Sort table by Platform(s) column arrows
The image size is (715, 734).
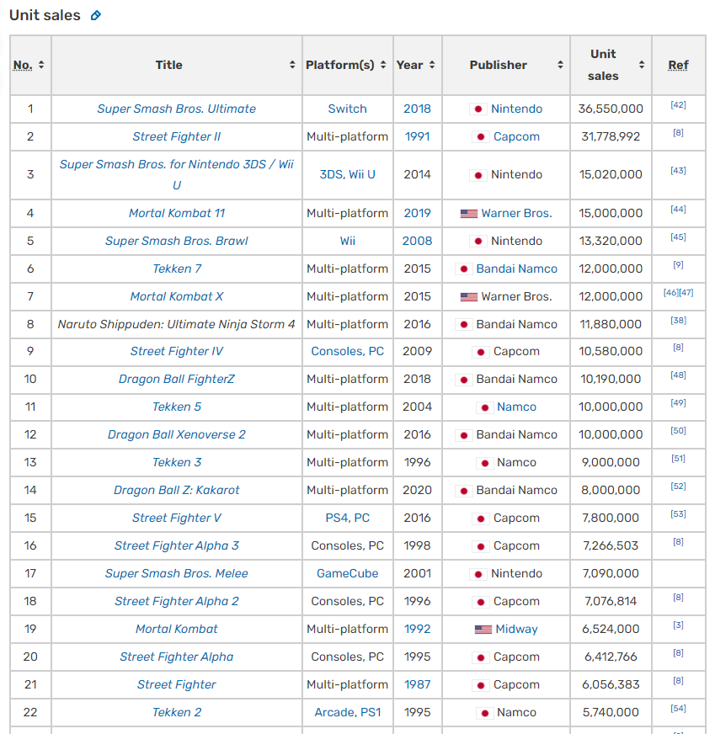(x=383, y=65)
